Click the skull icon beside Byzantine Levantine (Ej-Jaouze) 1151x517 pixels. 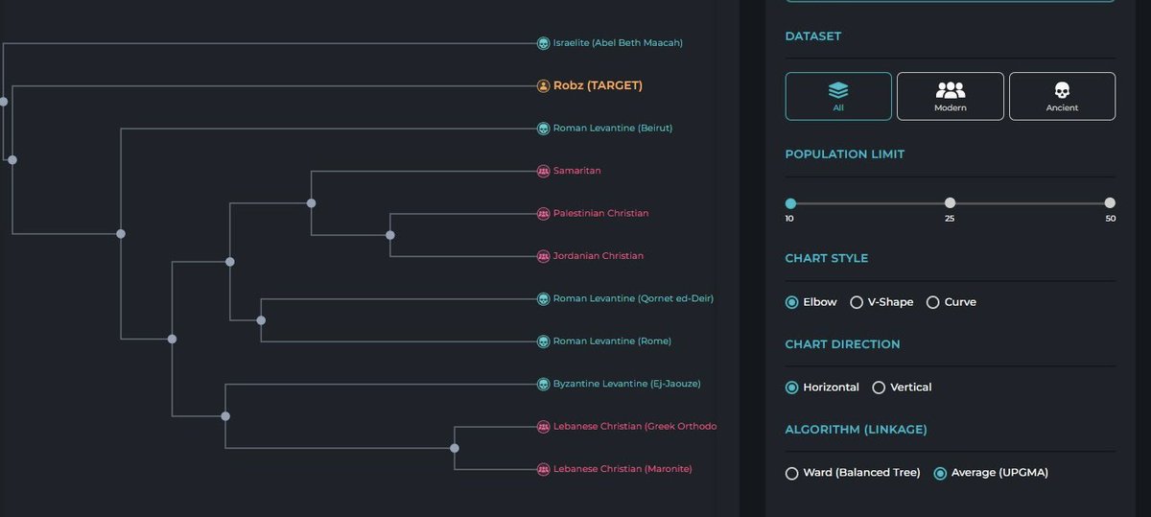point(543,384)
